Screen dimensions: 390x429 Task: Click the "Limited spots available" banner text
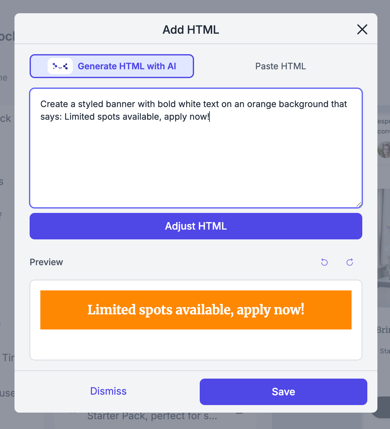[196, 310]
